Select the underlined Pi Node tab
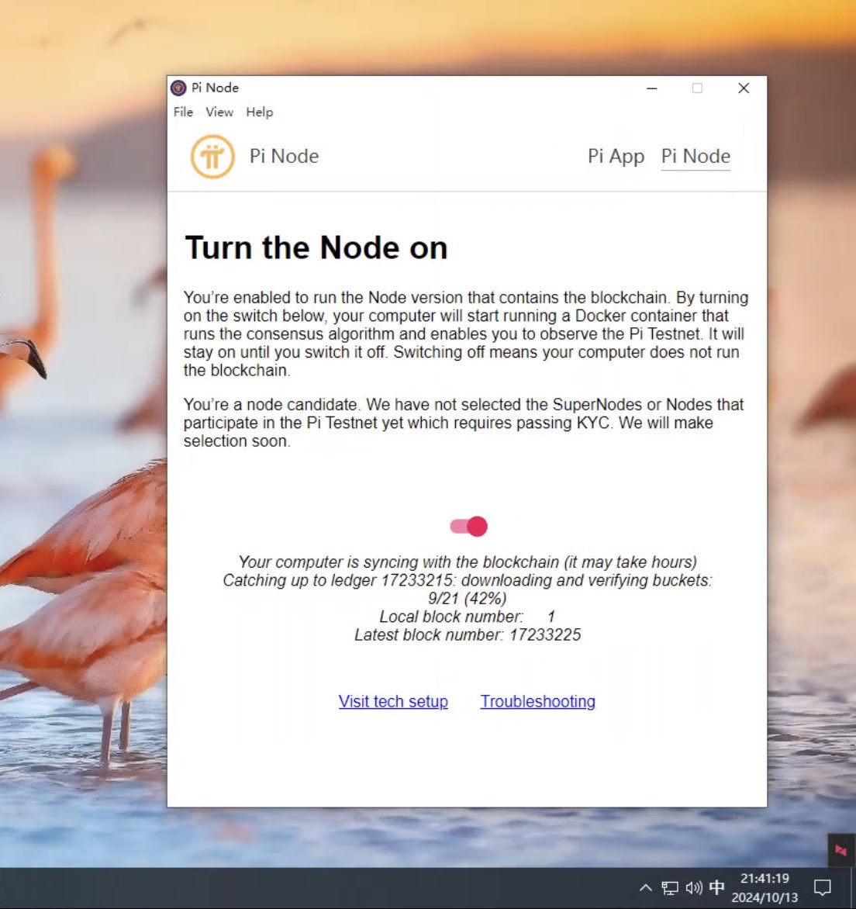The image size is (856, 909). pyautogui.click(x=695, y=156)
